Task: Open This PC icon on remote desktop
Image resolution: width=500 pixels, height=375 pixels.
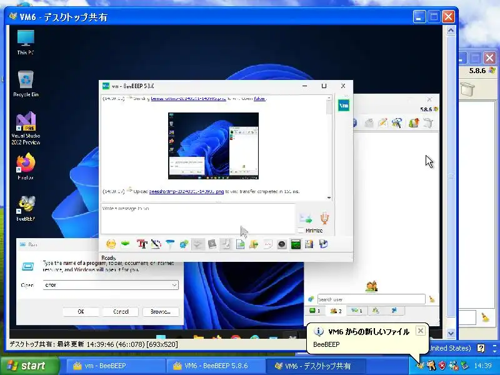Action: (x=26, y=42)
